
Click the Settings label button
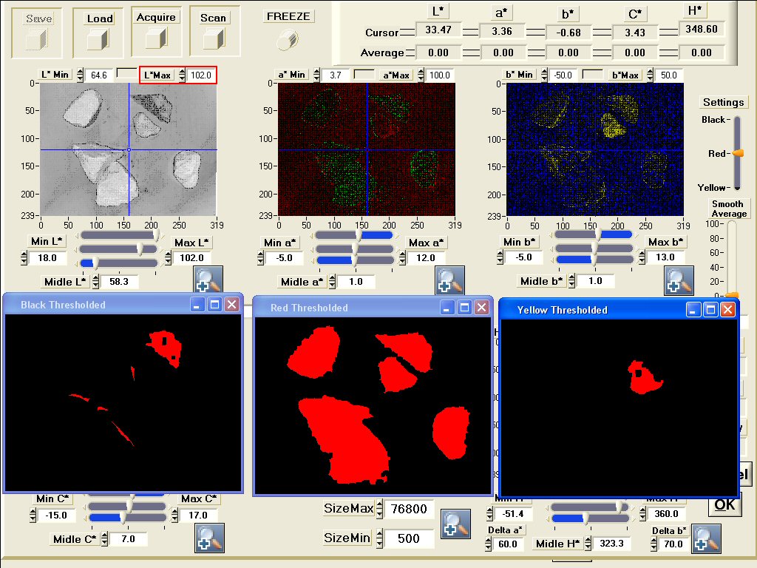723,102
